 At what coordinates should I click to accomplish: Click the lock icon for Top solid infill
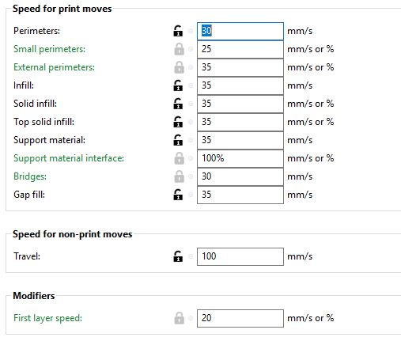pyautogui.click(x=178, y=122)
